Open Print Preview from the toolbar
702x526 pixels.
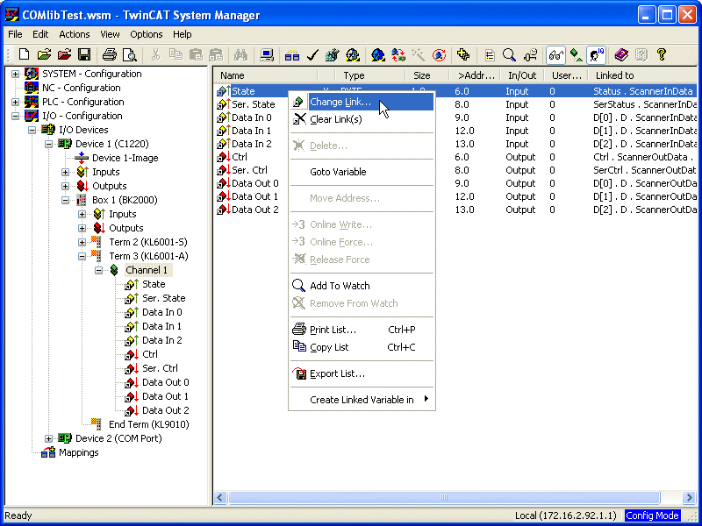(130, 55)
